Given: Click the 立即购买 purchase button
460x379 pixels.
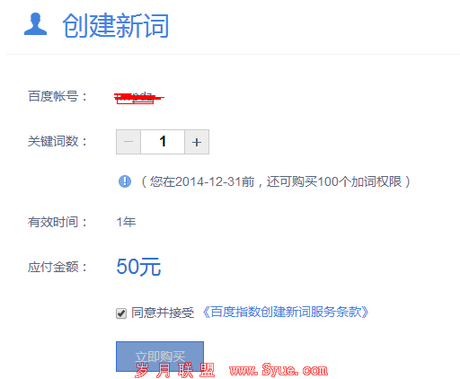Looking at the screenshot, I should click(x=160, y=357).
